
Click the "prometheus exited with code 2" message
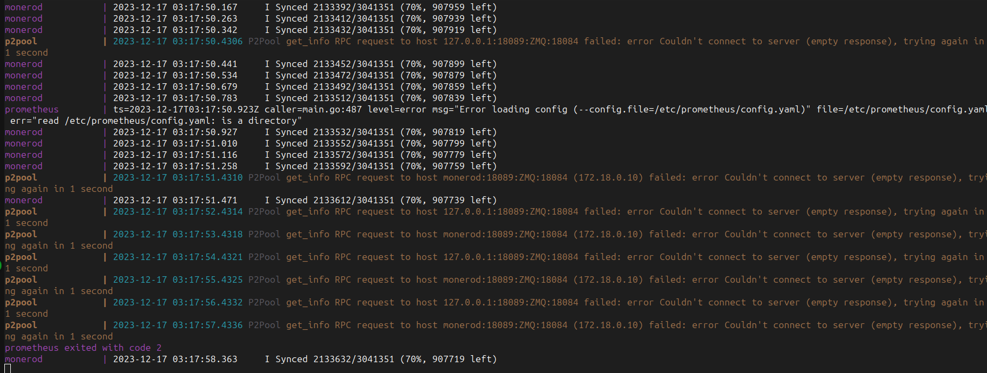click(x=83, y=348)
